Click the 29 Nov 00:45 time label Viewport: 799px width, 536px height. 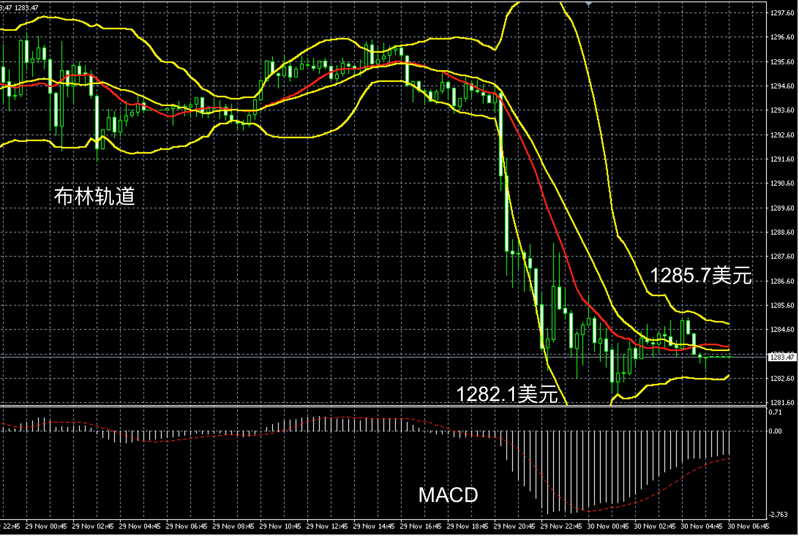click(46, 526)
